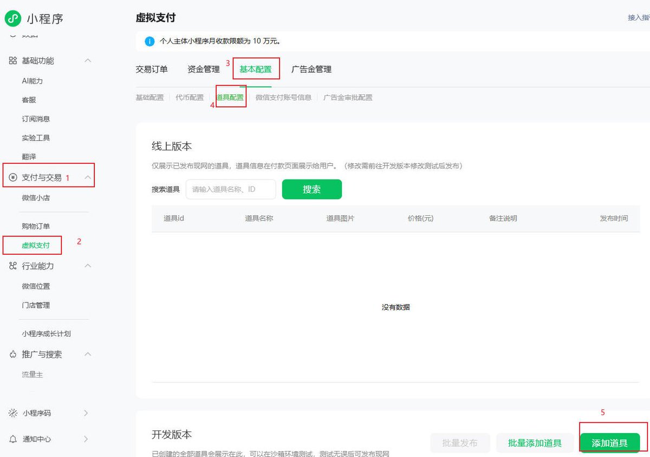Open the 代币配置 sub-tab

point(190,98)
